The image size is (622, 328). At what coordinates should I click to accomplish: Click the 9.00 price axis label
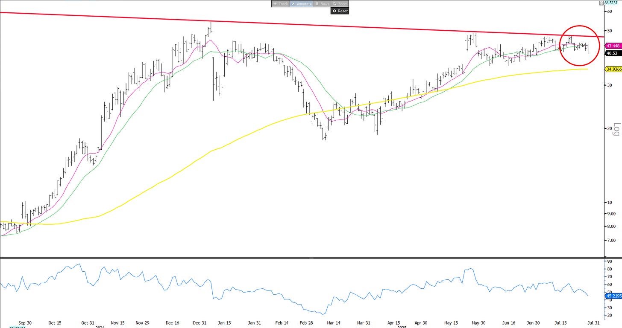pos(611,213)
